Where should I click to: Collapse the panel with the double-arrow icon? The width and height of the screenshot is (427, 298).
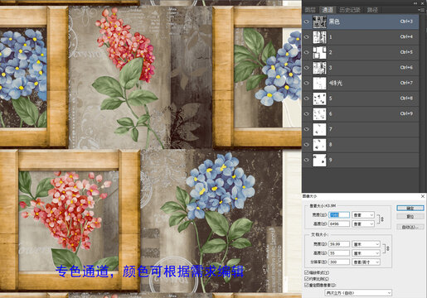point(415,2)
